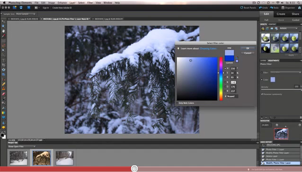Open the Filter menu
302x172 pixels.
click(90, 3)
